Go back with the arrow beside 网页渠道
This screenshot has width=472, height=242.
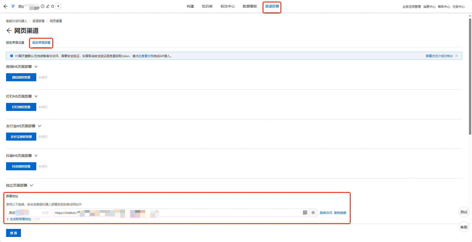[x=9, y=31]
